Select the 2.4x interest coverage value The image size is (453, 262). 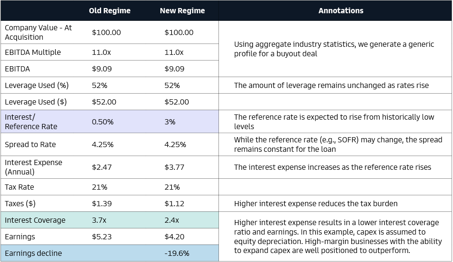click(172, 220)
